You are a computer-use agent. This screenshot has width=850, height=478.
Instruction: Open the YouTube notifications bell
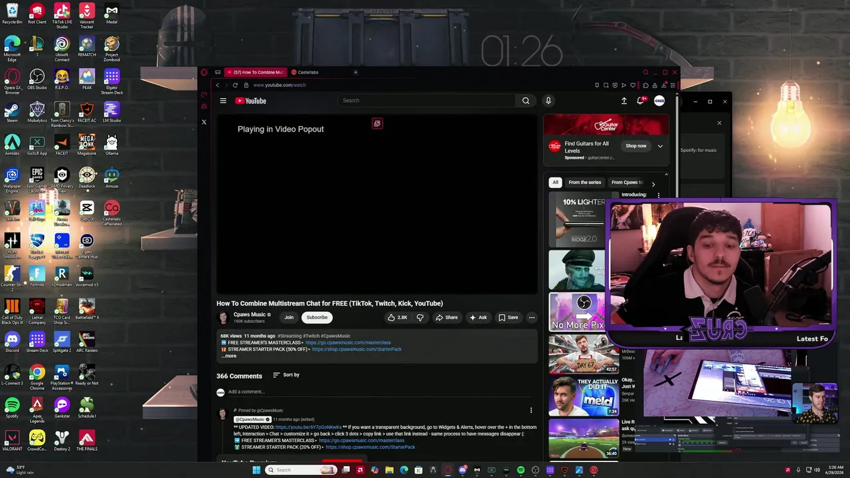pyautogui.click(x=641, y=100)
